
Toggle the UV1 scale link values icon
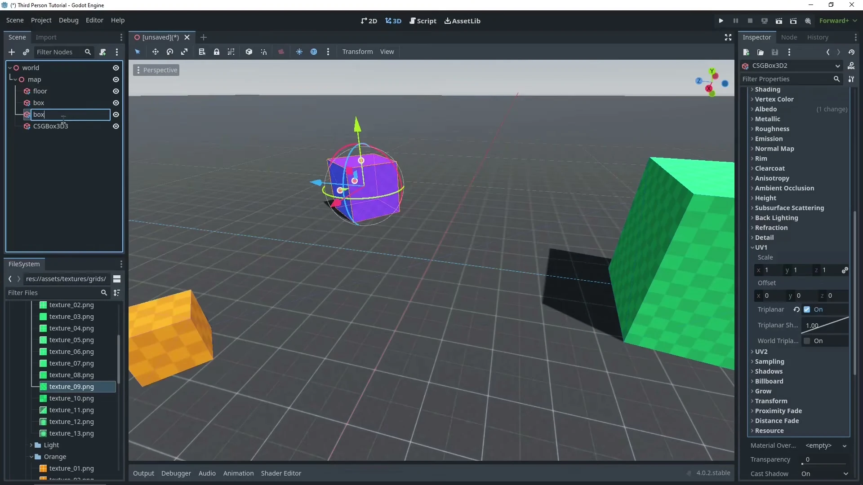[x=845, y=270]
